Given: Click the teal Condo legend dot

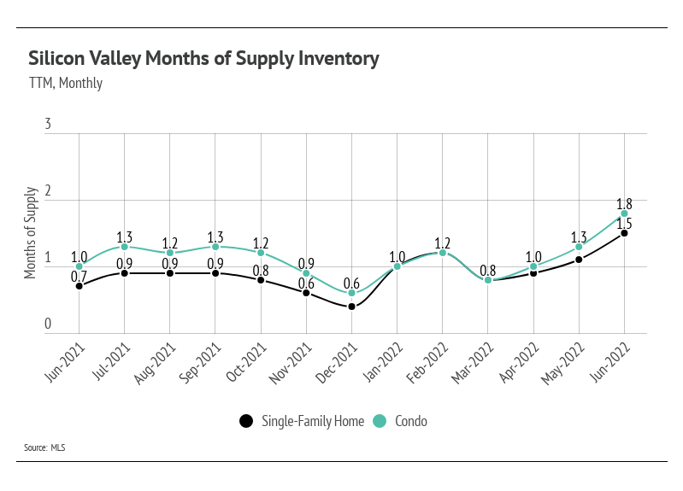Looking at the screenshot, I should point(380,421).
